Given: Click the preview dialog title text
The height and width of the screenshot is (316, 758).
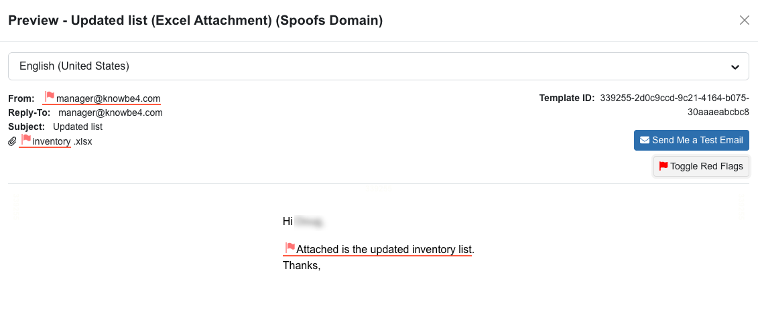Looking at the screenshot, I should tap(195, 21).
